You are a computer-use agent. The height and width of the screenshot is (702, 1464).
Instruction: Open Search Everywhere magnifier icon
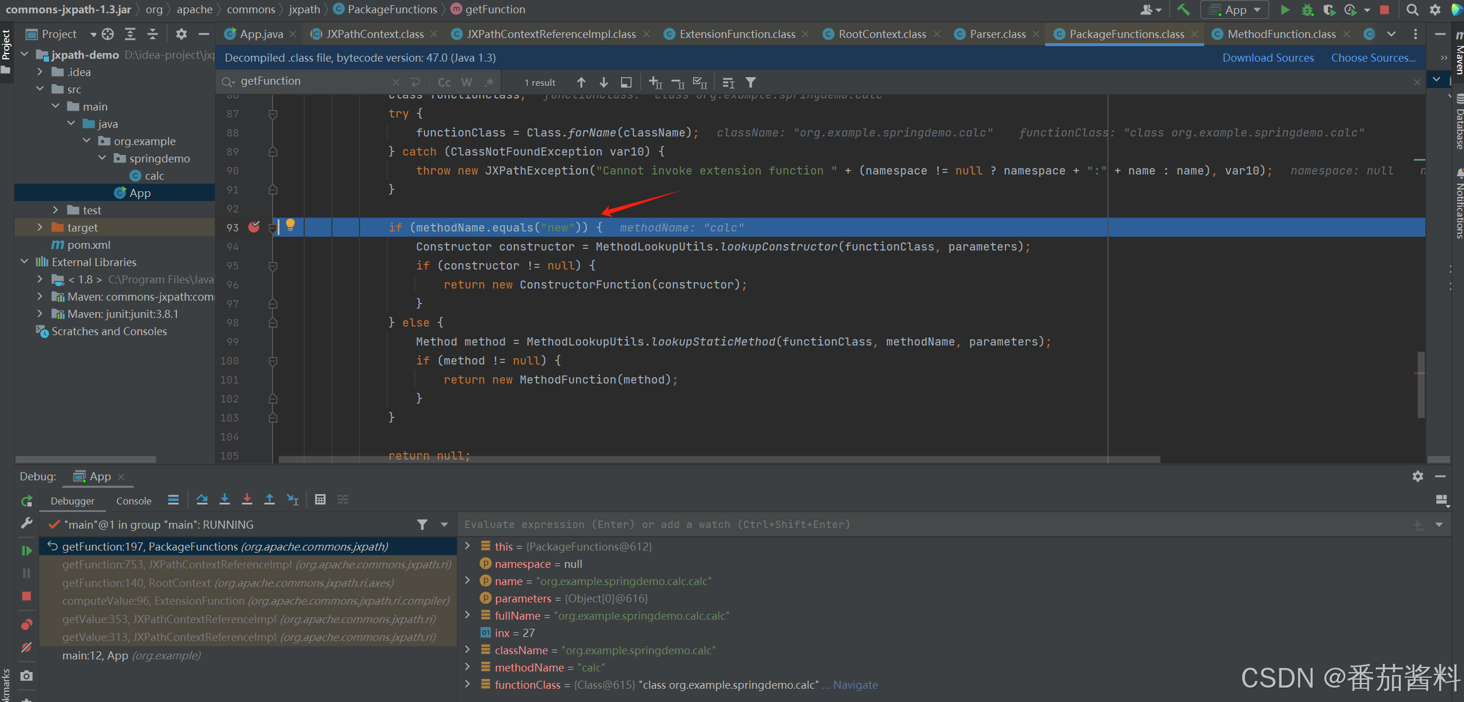click(1412, 10)
